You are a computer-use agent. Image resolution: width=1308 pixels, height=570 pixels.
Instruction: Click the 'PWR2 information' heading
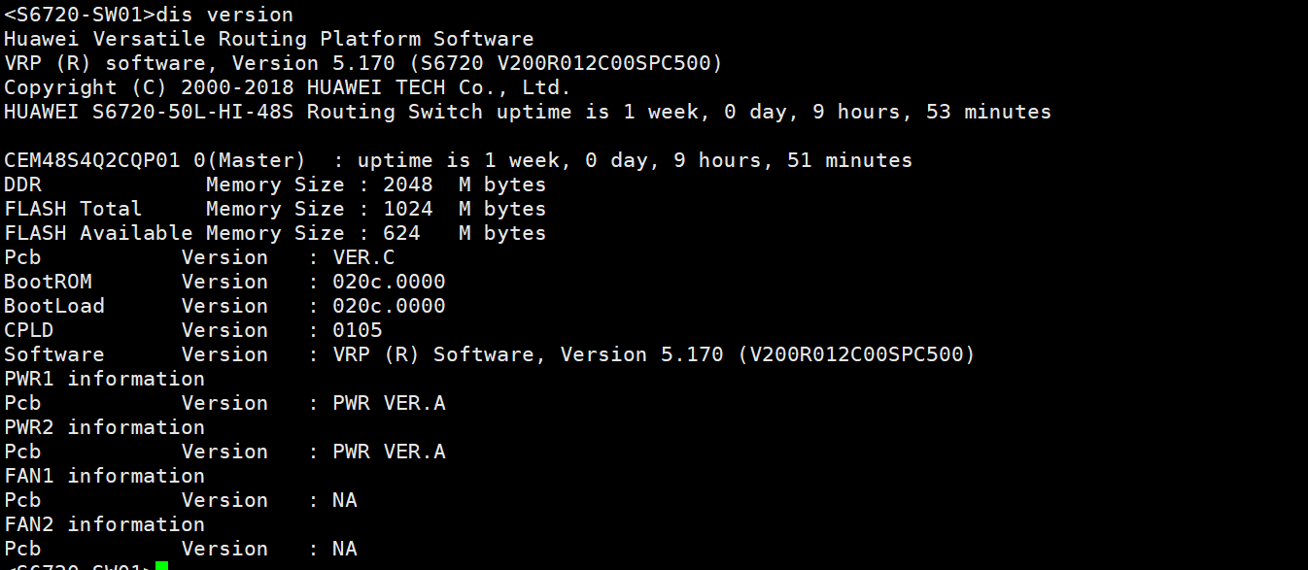click(x=104, y=427)
